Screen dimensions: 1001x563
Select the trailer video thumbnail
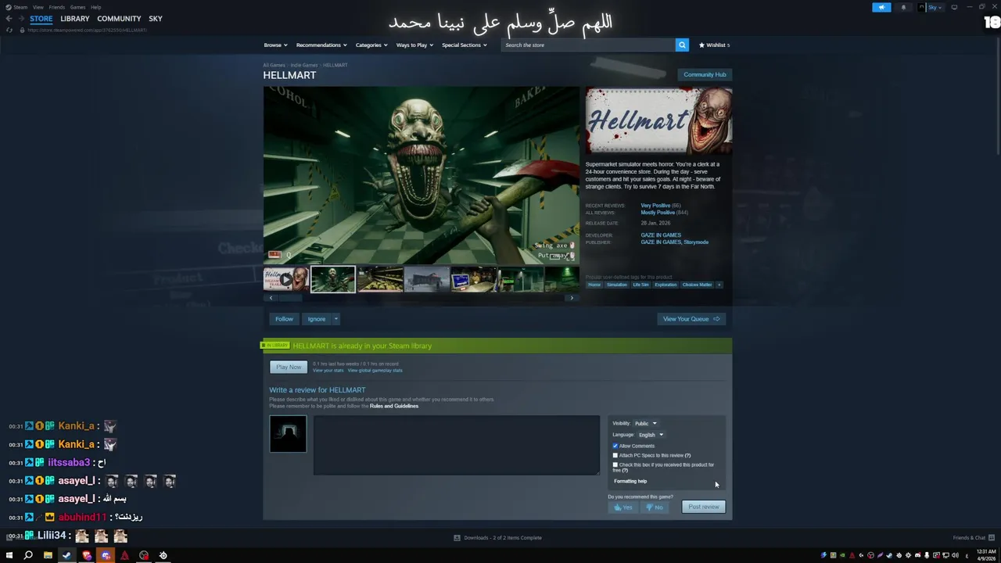tap(286, 279)
